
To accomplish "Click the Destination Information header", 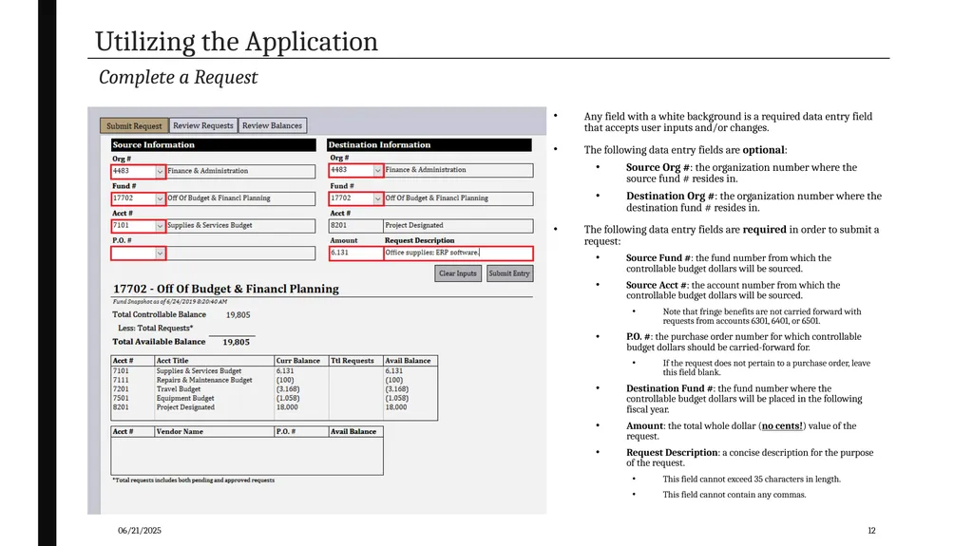I will pyautogui.click(x=429, y=145).
